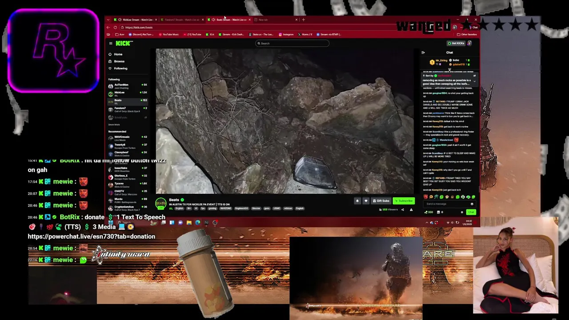Open the chat shop icon showing 0
Viewport: 569px width, 320px height.
pos(441,212)
